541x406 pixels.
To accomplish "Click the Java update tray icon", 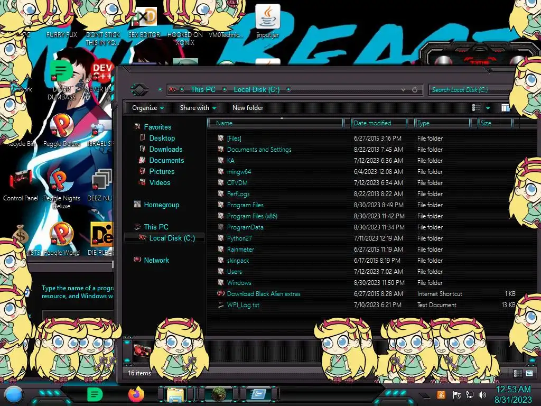I will pos(441,394).
